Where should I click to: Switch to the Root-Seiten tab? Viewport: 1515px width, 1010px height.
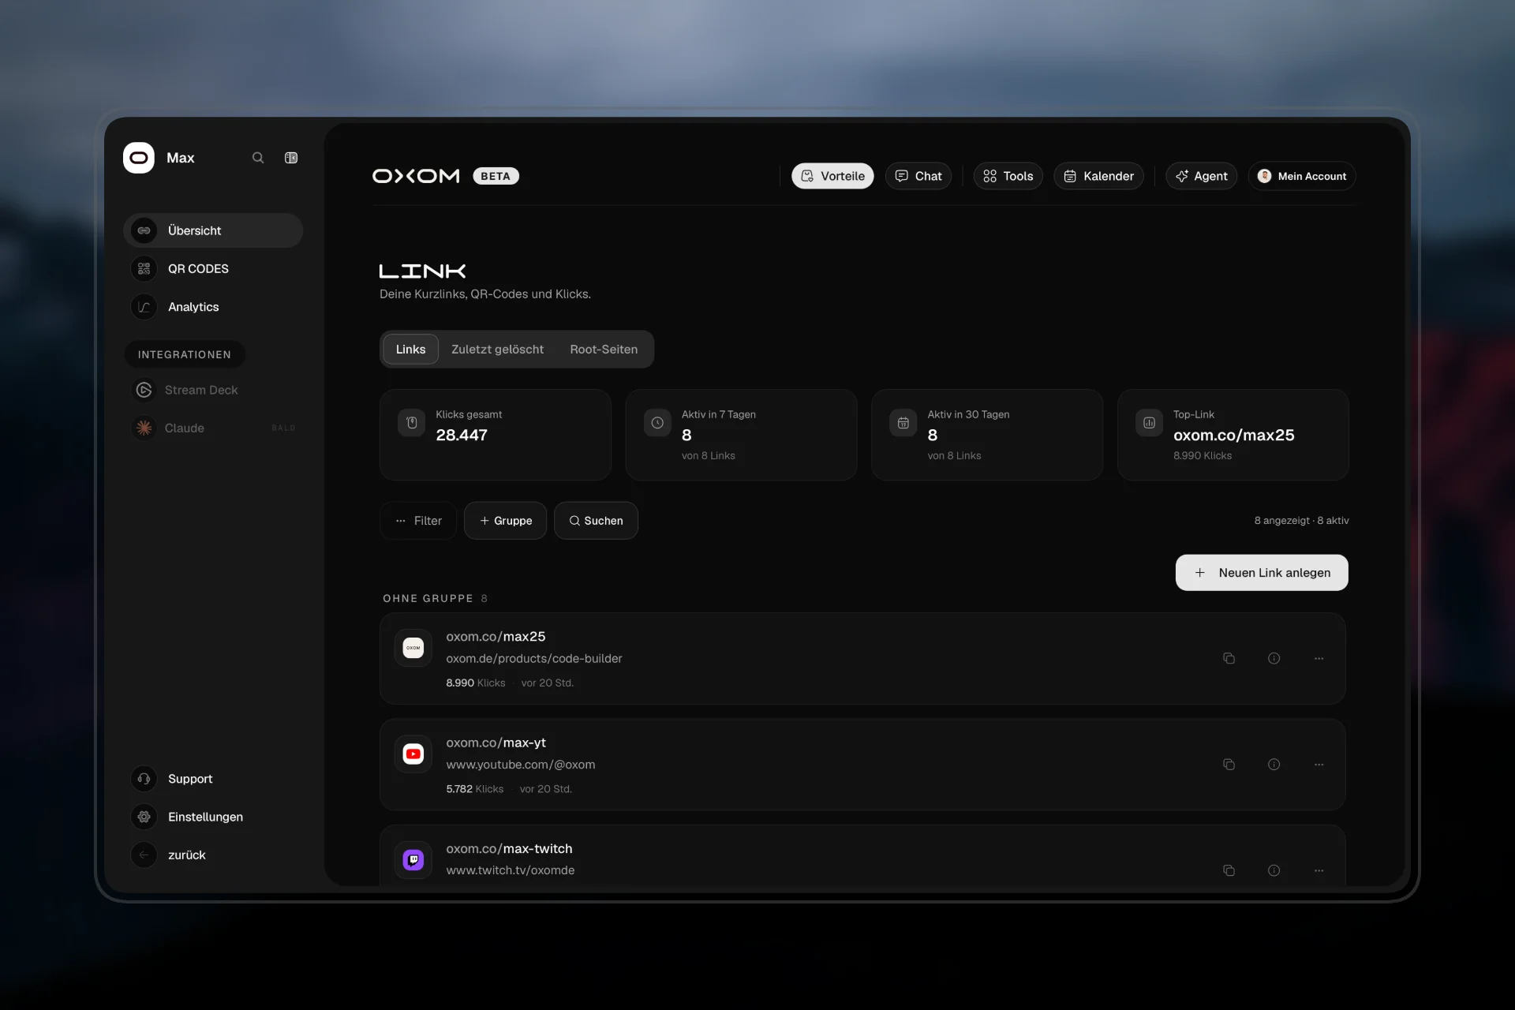point(604,350)
